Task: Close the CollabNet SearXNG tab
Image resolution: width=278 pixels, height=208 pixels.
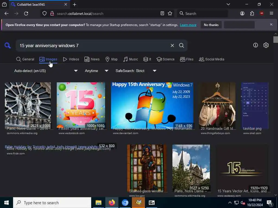Action: pos(66,4)
